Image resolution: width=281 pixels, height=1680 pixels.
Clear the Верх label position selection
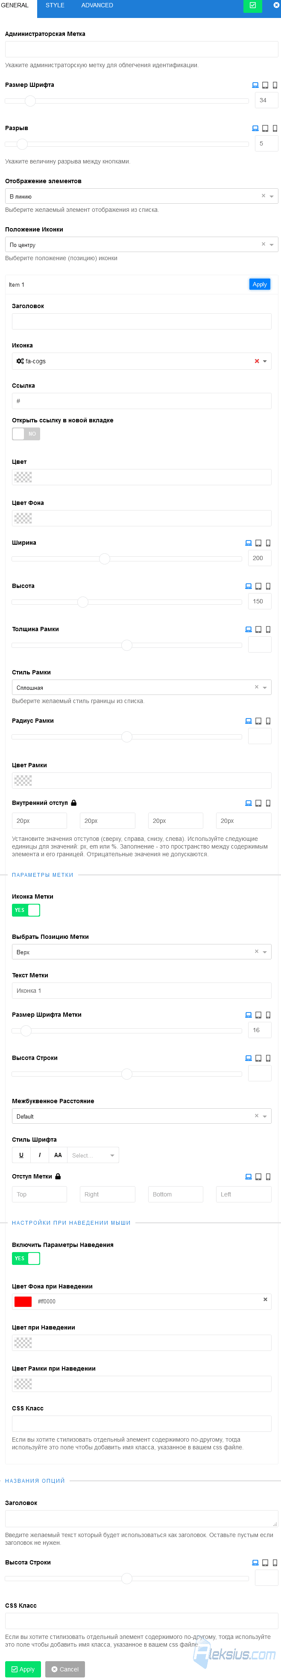256,952
